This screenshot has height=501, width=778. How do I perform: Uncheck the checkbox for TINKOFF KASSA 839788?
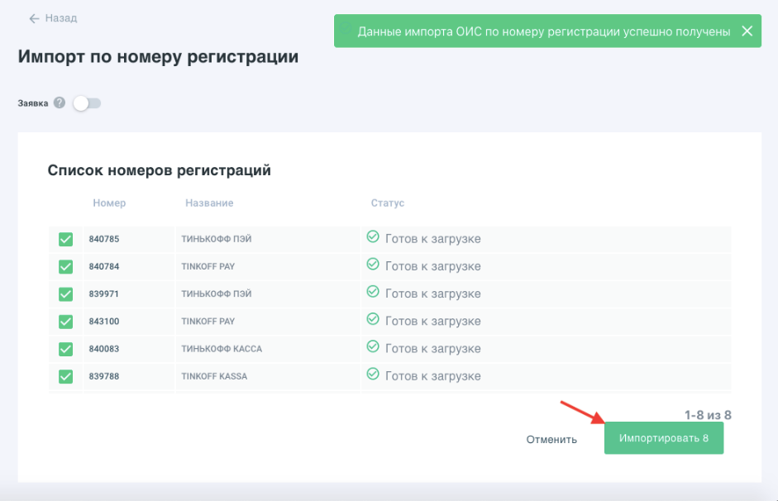click(66, 376)
